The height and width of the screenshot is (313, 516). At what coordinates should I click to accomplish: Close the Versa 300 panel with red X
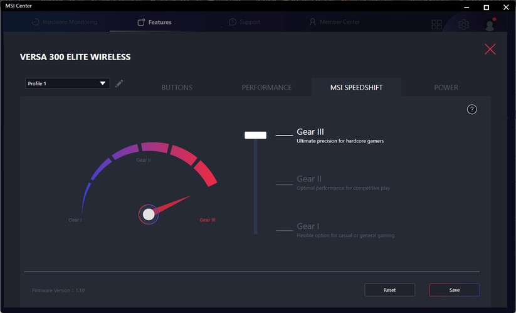[x=490, y=49]
